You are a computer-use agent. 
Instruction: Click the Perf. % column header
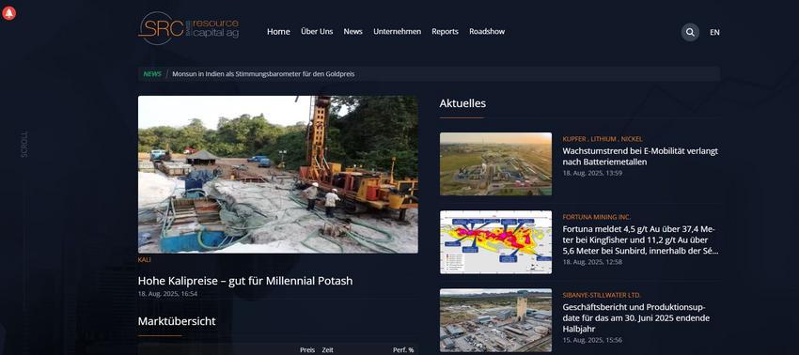click(x=403, y=350)
